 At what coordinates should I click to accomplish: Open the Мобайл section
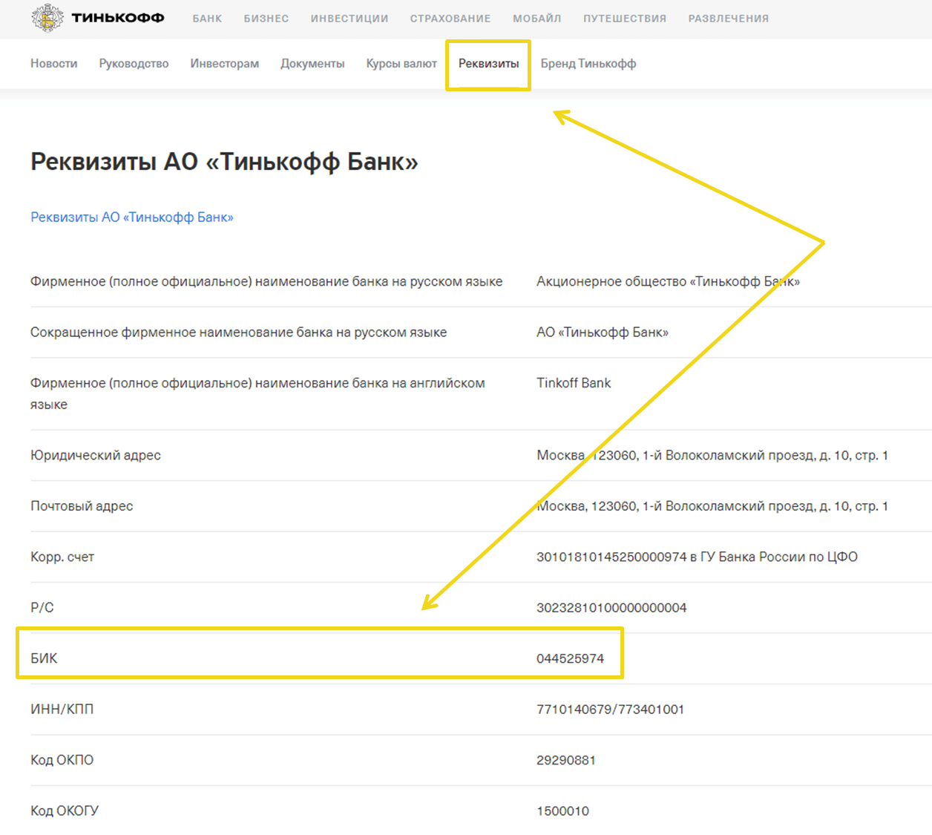536,19
